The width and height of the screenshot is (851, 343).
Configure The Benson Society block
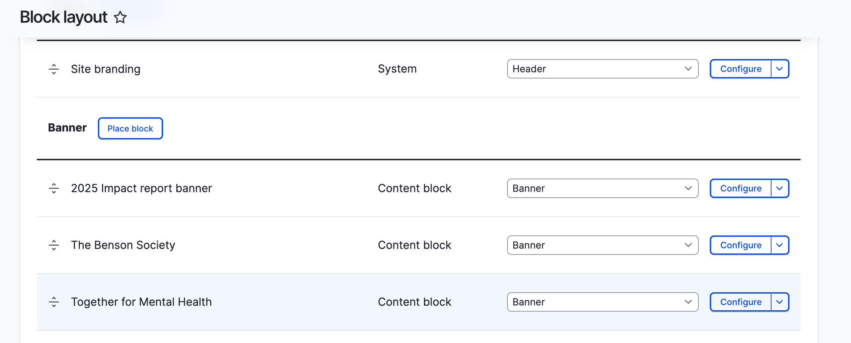740,245
